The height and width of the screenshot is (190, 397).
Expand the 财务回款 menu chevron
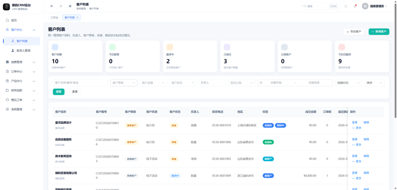click(34, 91)
